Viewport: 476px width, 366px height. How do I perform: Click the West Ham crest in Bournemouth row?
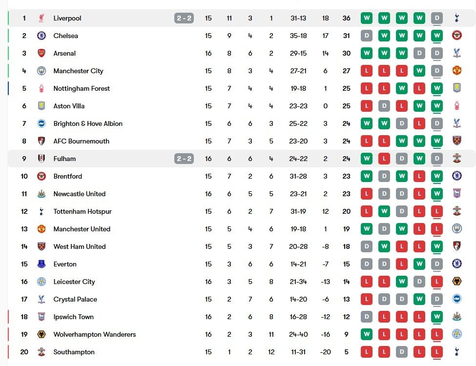[x=457, y=141]
